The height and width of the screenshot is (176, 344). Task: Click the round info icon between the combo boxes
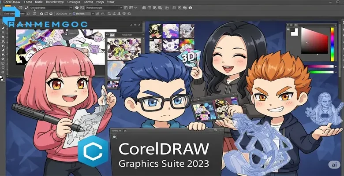click(77, 7)
